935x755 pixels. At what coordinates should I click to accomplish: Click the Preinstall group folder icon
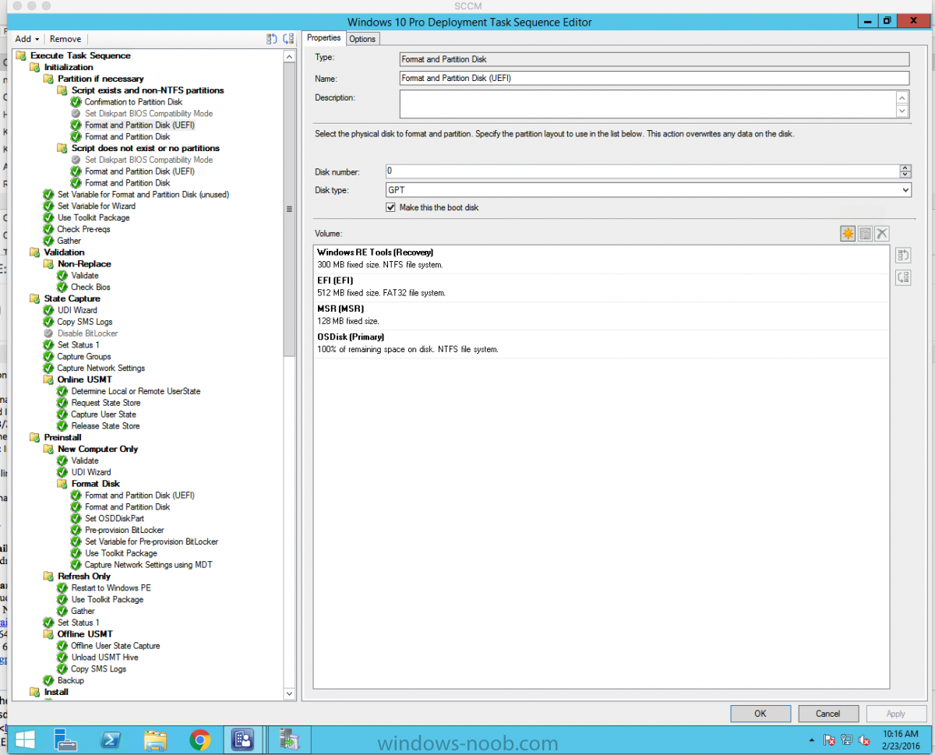click(x=35, y=437)
